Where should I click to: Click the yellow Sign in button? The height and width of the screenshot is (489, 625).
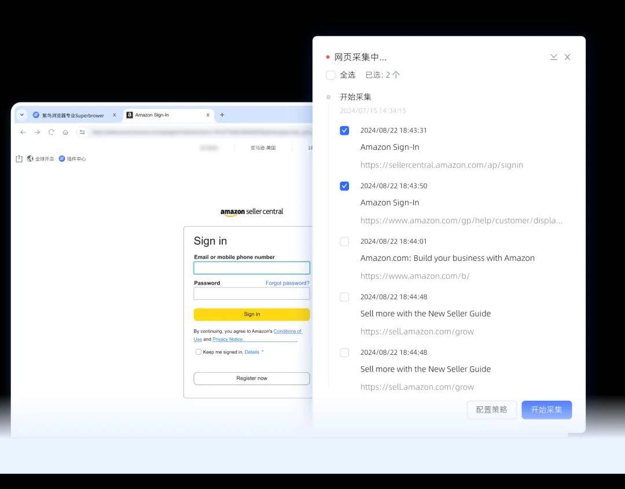(252, 314)
